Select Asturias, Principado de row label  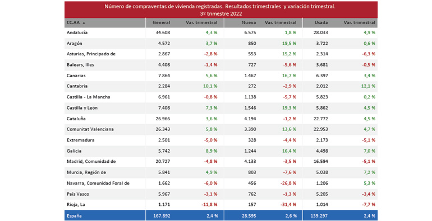91,54
